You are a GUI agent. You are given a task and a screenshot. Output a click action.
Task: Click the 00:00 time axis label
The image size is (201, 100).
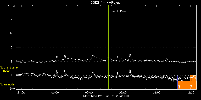pos(55,92)
